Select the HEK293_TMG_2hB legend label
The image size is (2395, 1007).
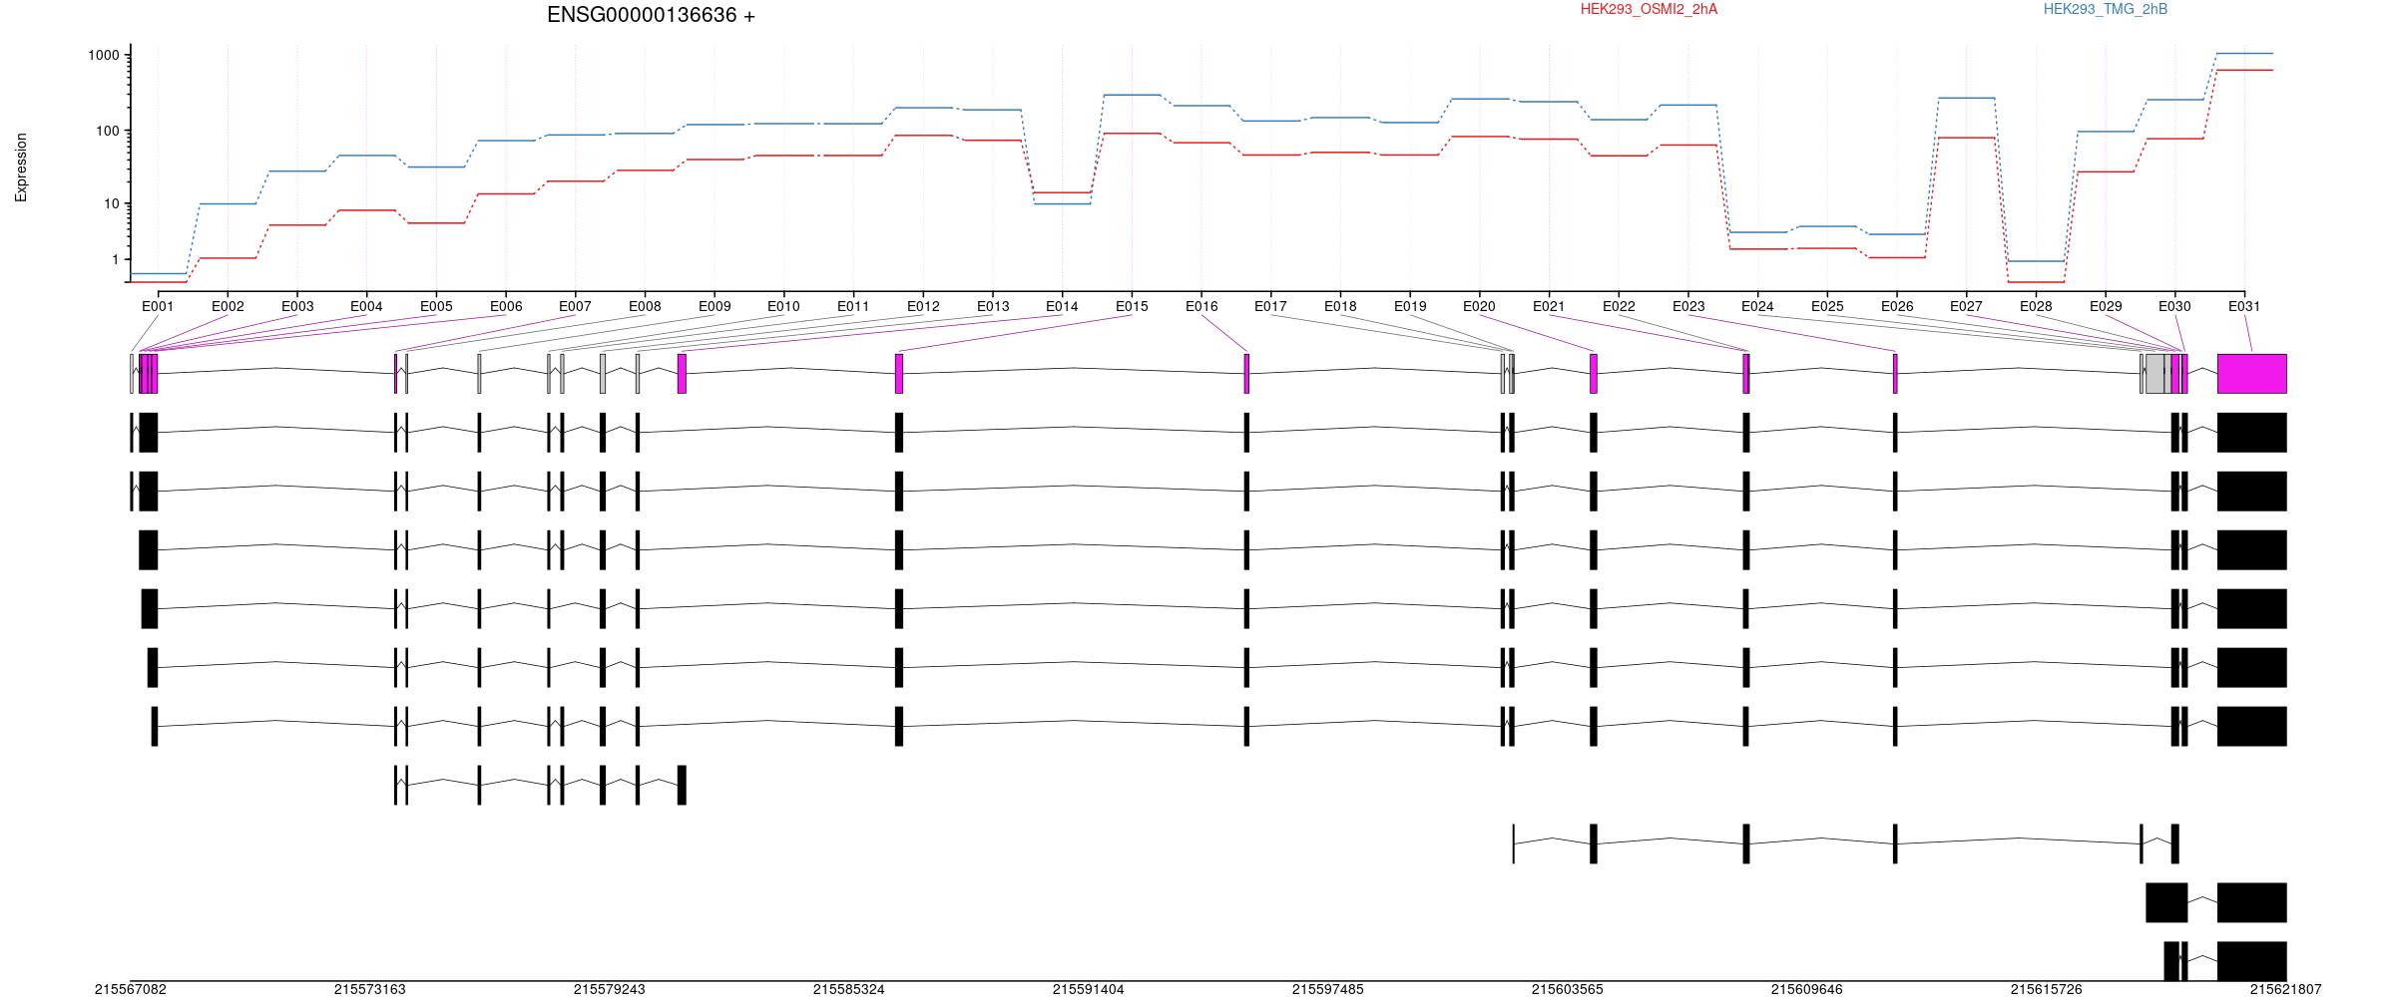2106,9
